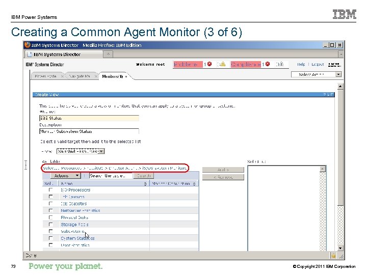Check the NetServer Statistics checkbox
Image resolution: width=367 pixels, height=275 pixels.
(x=50, y=210)
